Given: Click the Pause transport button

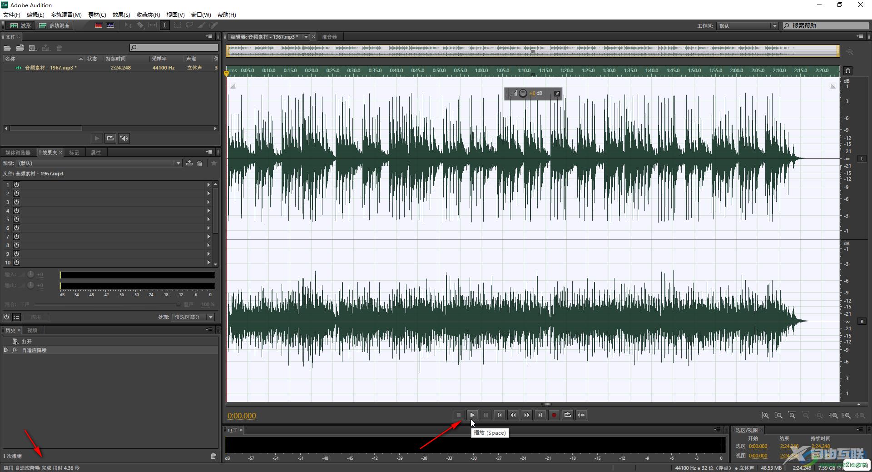Looking at the screenshot, I should (x=486, y=415).
